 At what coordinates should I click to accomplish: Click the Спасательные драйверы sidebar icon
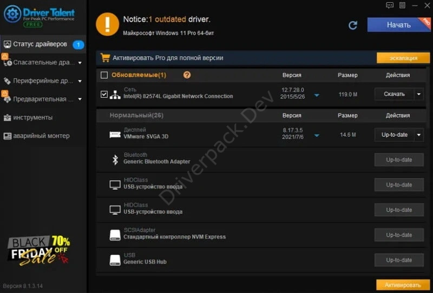click(7, 62)
